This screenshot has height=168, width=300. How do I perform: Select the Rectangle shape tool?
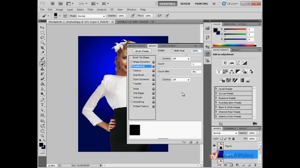[42, 115]
